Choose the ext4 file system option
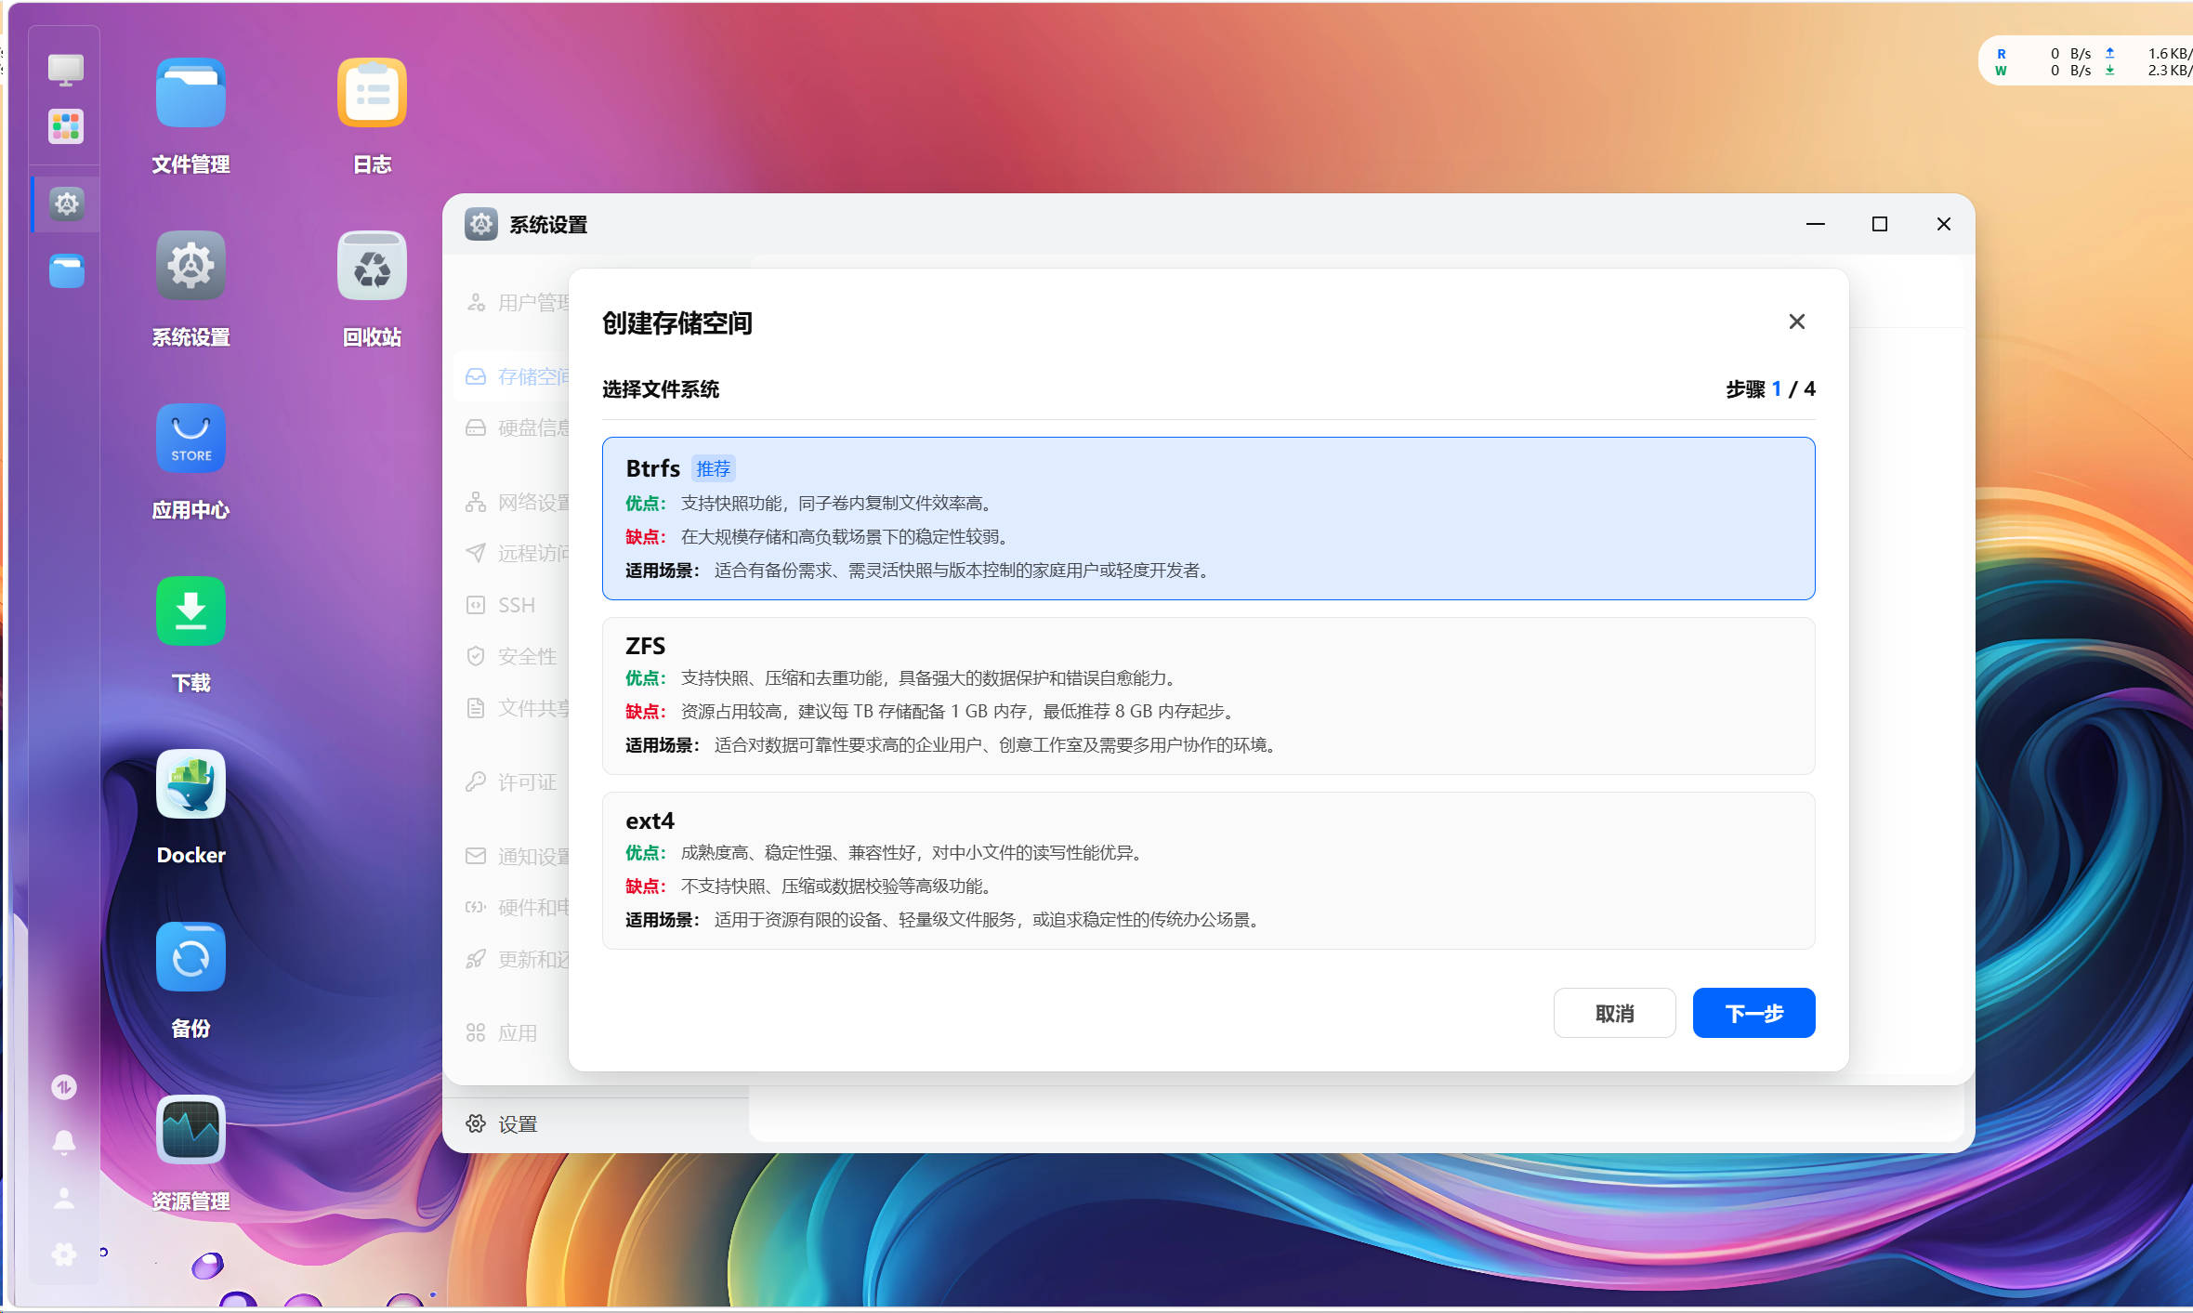Viewport: 2193px width, 1313px height. (x=1208, y=870)
